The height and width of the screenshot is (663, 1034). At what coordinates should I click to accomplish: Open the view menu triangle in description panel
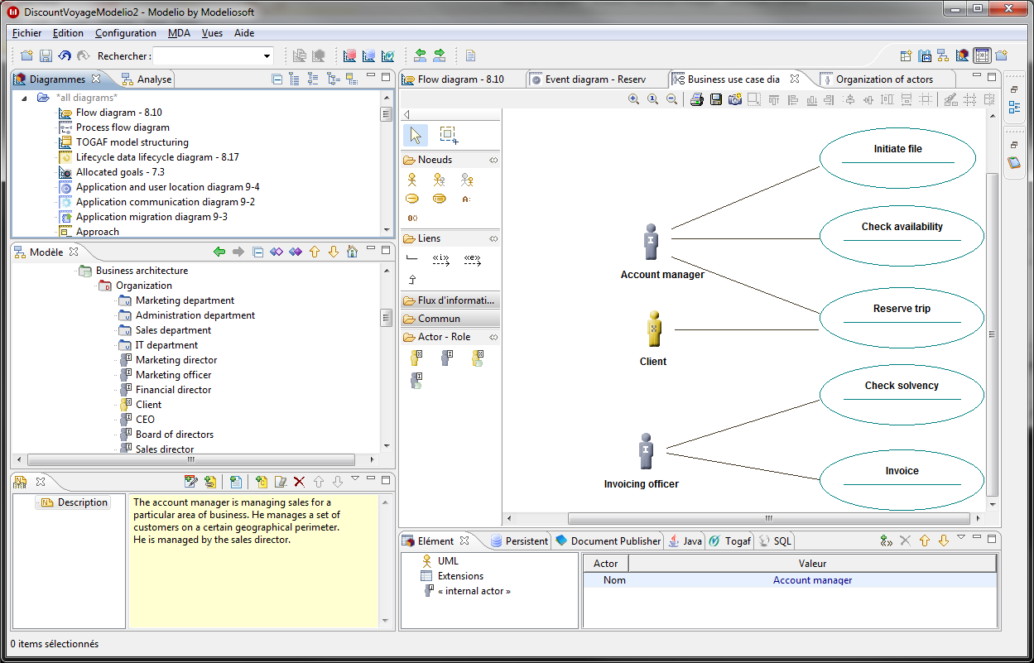click(355, 478)
